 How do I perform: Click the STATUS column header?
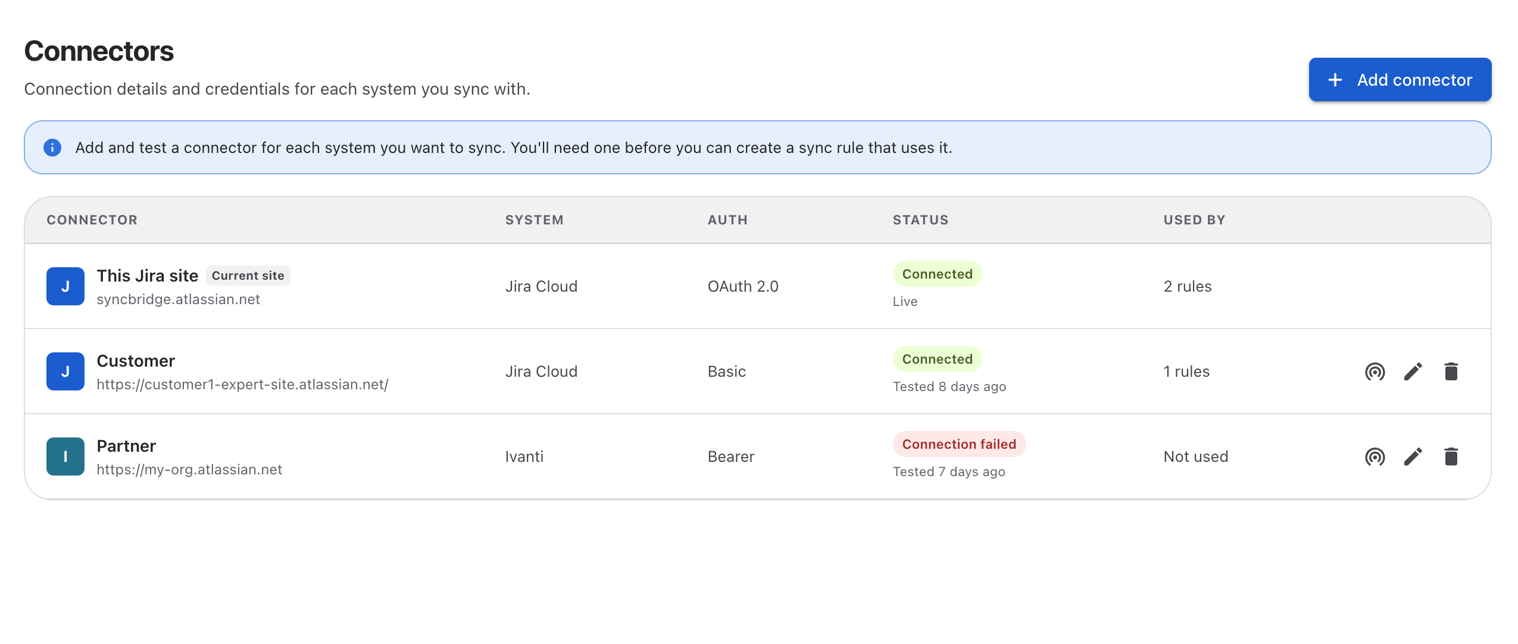point(920,220)
